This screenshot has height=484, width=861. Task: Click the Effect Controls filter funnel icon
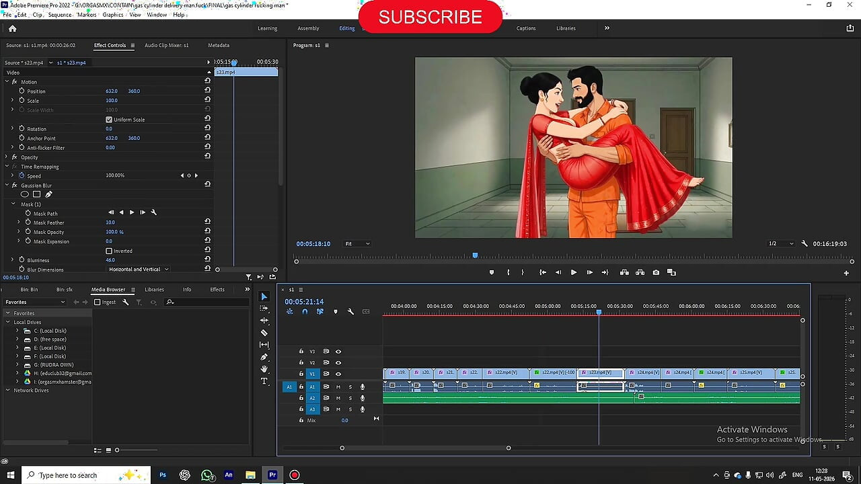pos(249,277)
